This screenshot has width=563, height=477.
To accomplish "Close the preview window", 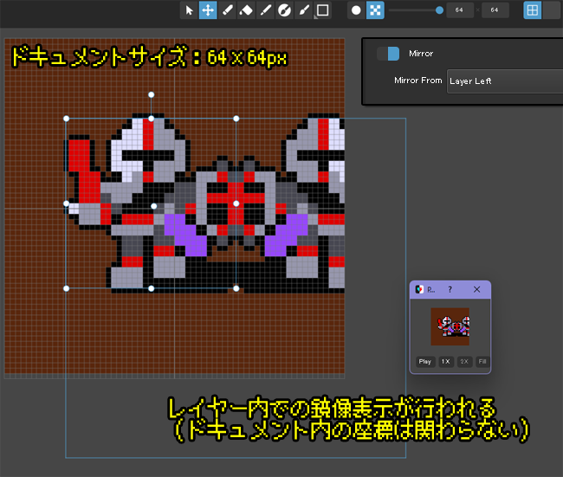I will click(x=477, y=289).
